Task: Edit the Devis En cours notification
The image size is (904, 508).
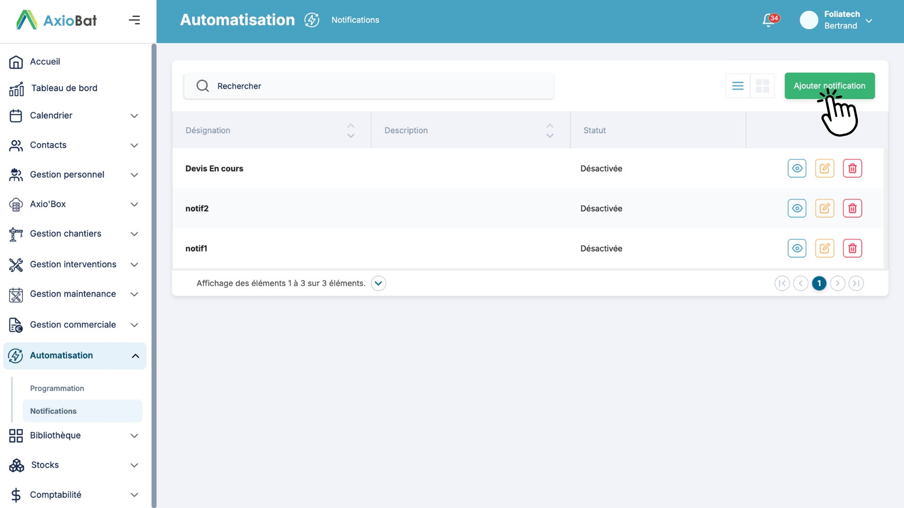Action: (824, 168)
